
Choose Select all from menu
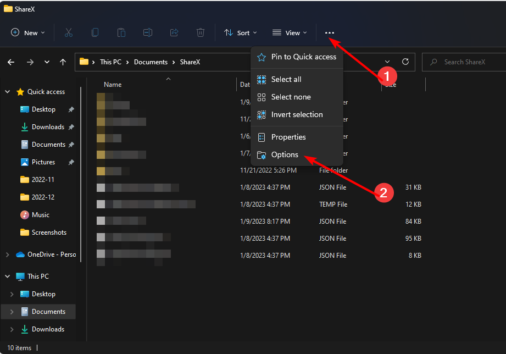click(x=297, y=80)
